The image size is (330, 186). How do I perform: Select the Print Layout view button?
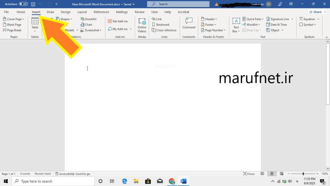(x=272, y=174)
